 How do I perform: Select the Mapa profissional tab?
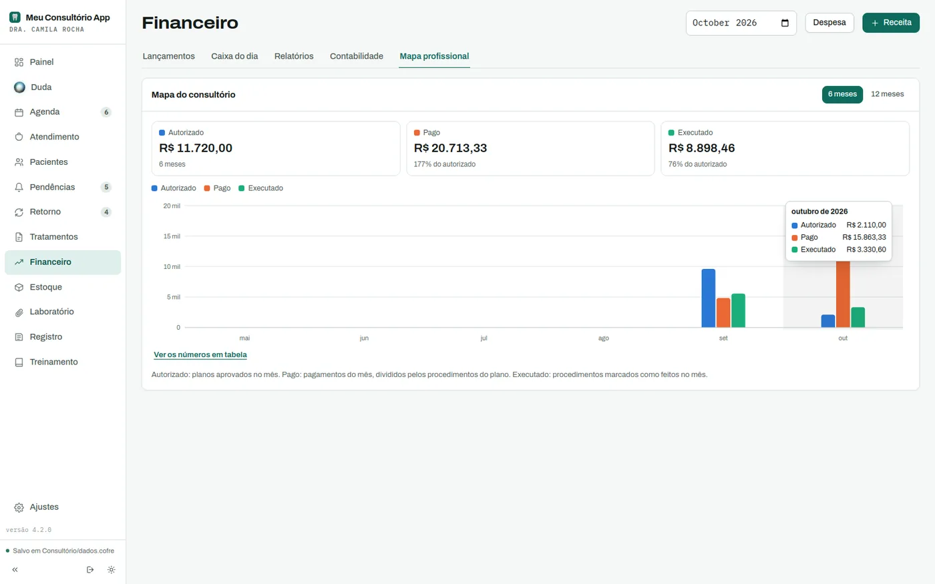point(434,56)
